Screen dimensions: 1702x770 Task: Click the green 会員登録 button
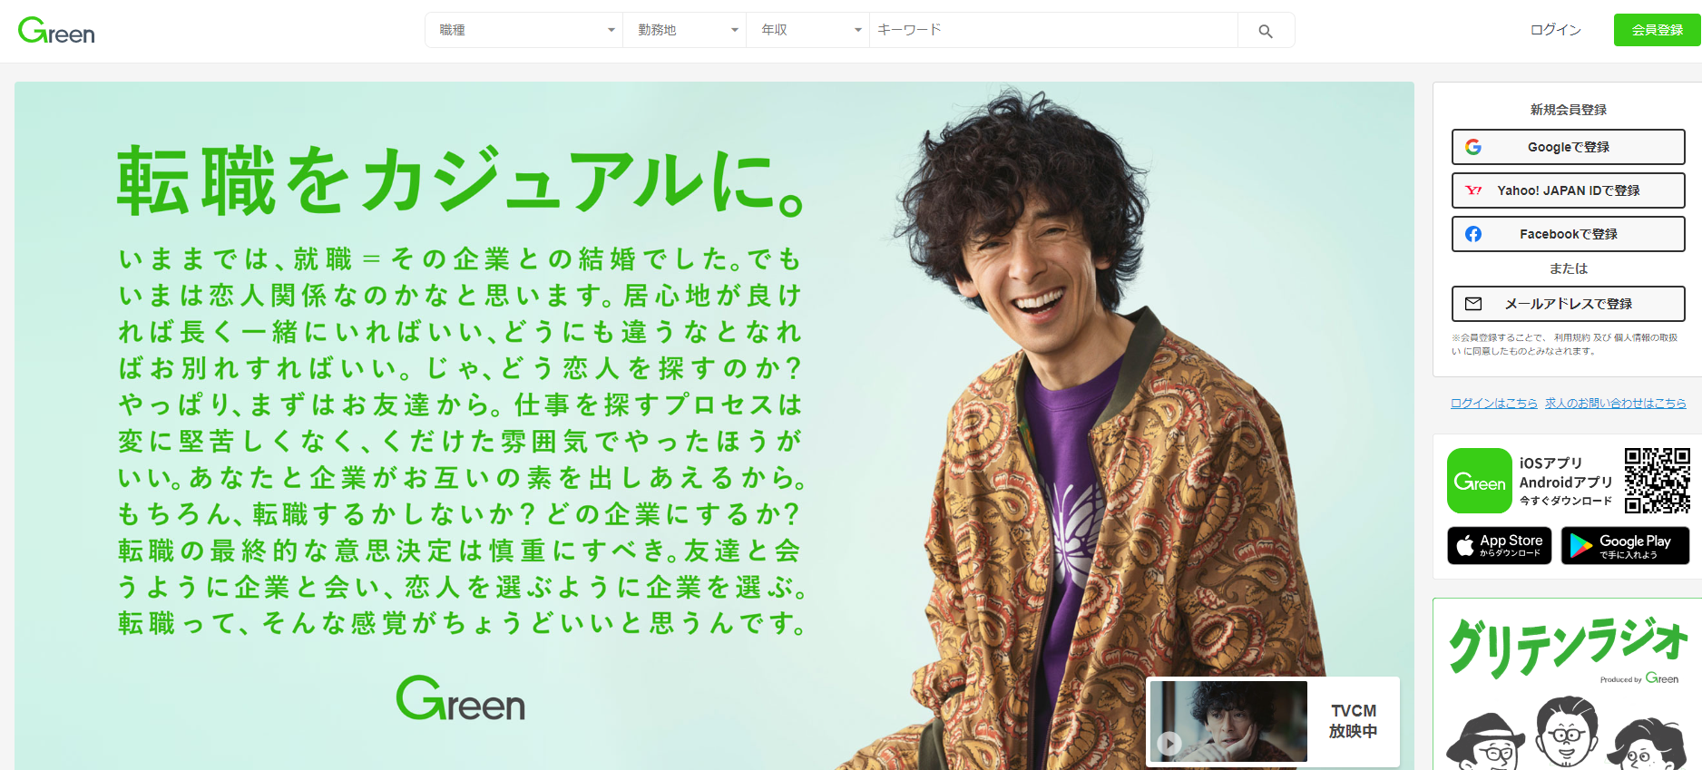[1658, 30]
